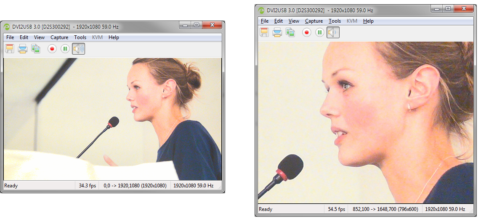Click the Copy icon in right window toolbar
Image resolution: width=481 pixels, height=221 pixels.
[290, 32]
